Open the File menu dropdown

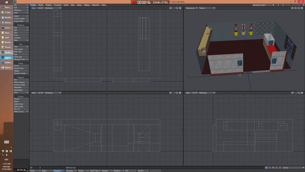21,5
